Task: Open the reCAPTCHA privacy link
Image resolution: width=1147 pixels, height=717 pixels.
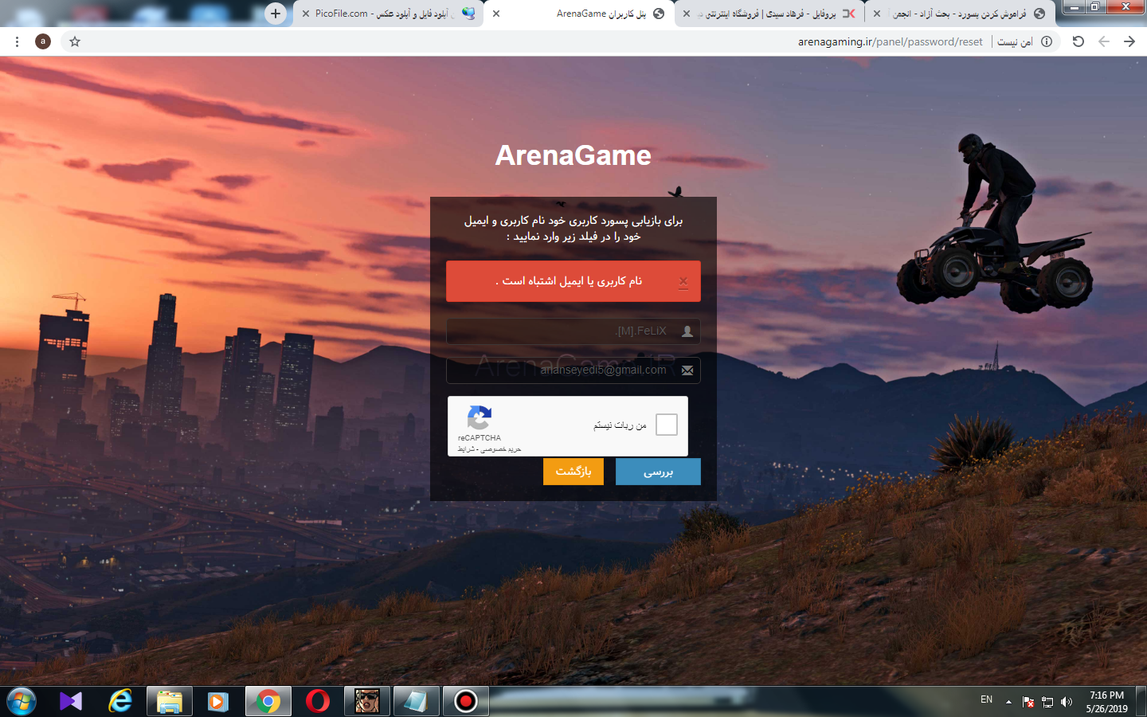Action: (500, 449)
